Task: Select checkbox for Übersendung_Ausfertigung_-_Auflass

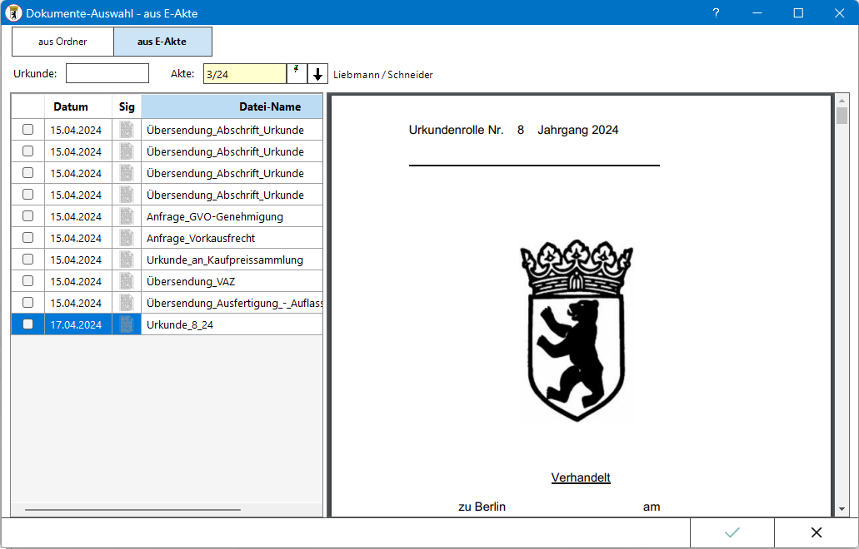Action: [x=28, y=303]
